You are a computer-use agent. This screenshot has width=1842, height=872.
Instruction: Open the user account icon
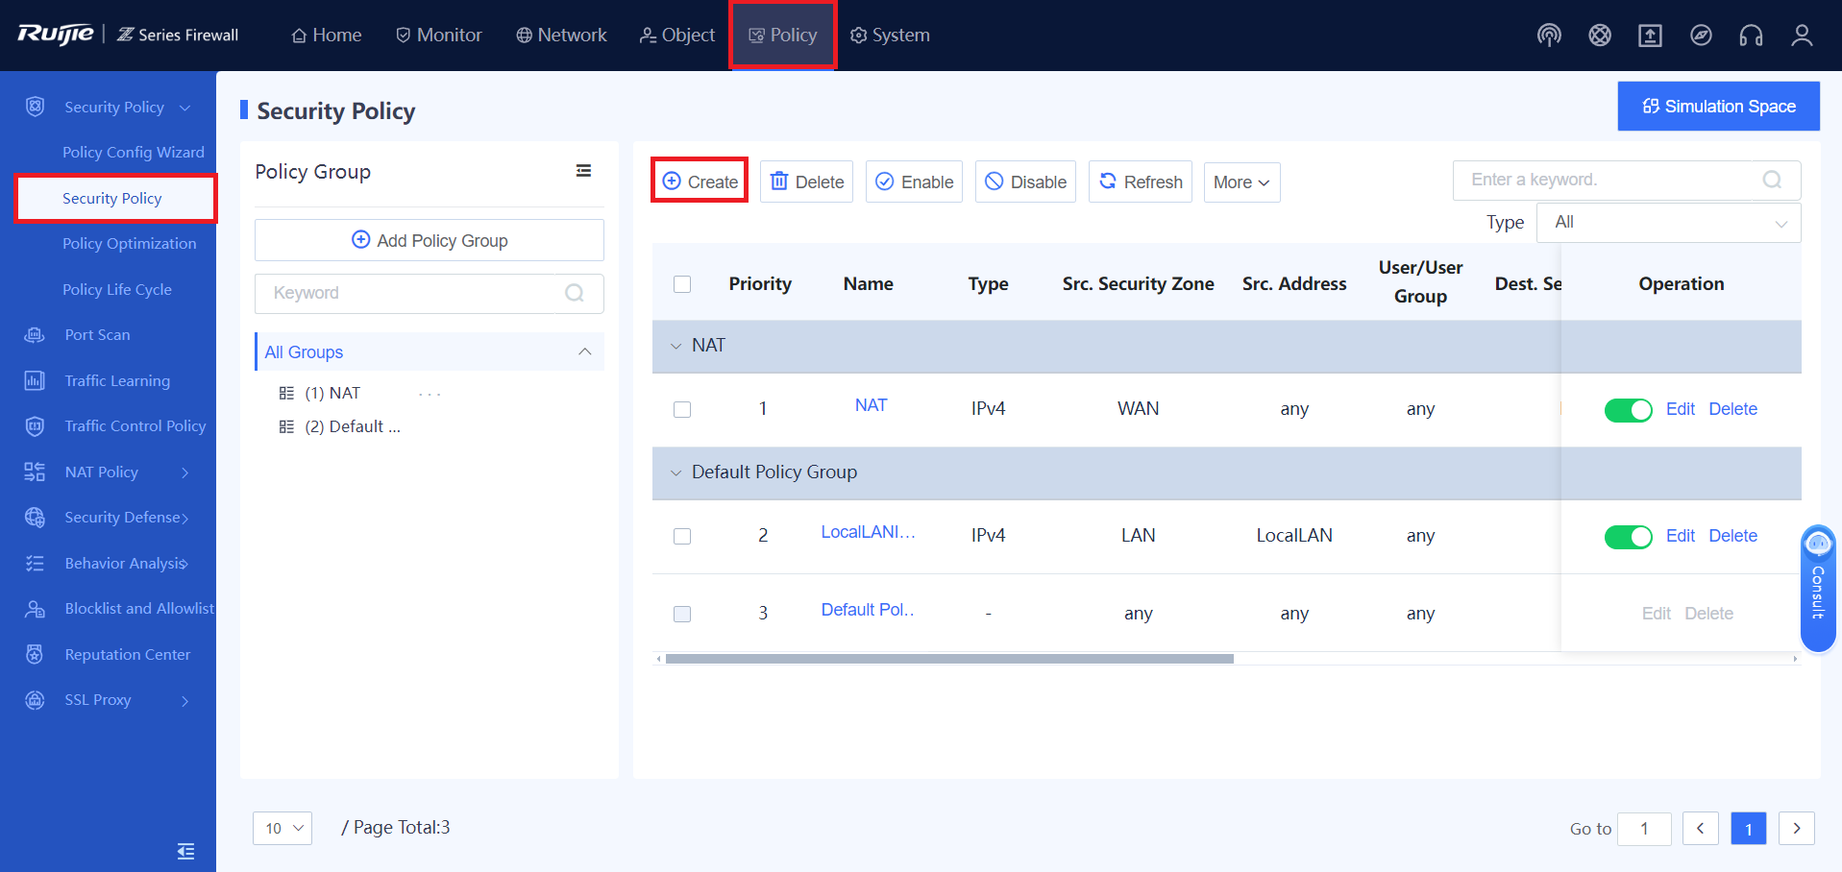pyautogui.click(x=1802, y=36)
